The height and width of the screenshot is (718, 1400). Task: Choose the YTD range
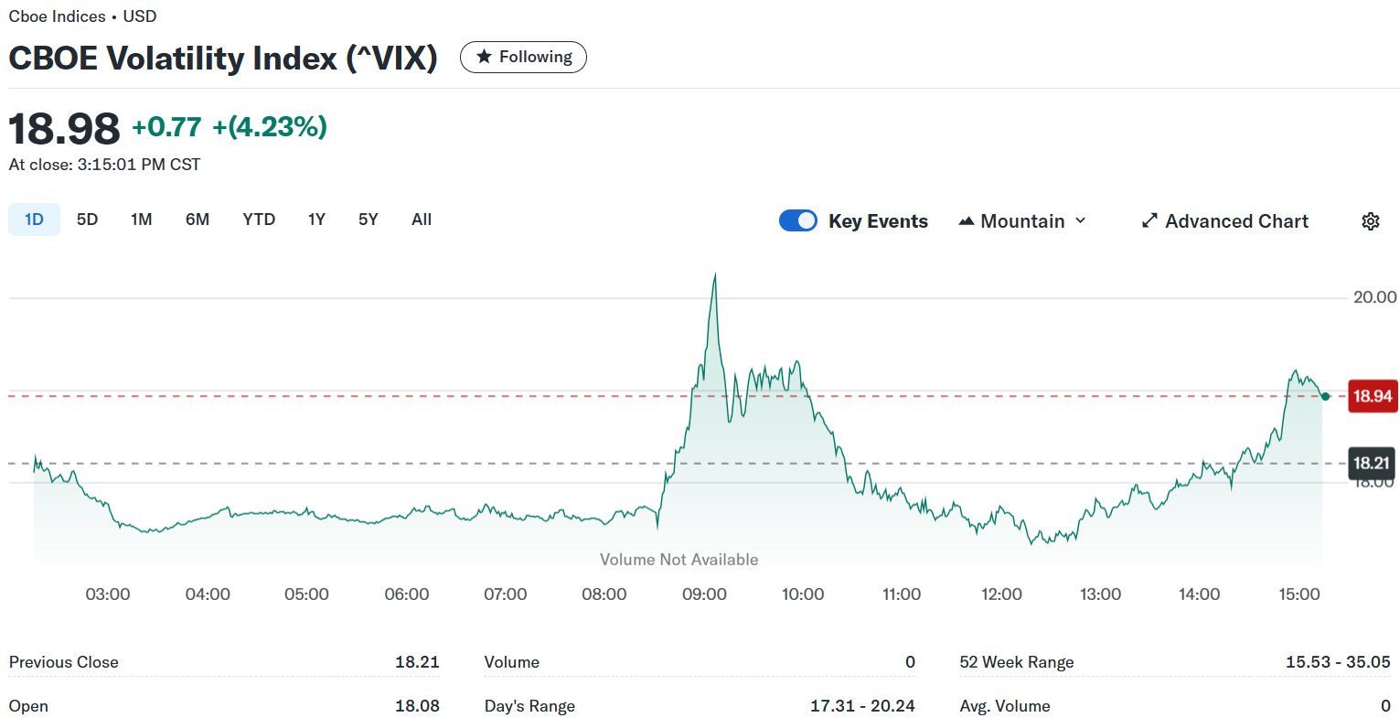tap(259, 220)
